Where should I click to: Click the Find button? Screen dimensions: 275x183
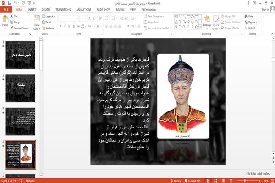(x=249, y=17)
